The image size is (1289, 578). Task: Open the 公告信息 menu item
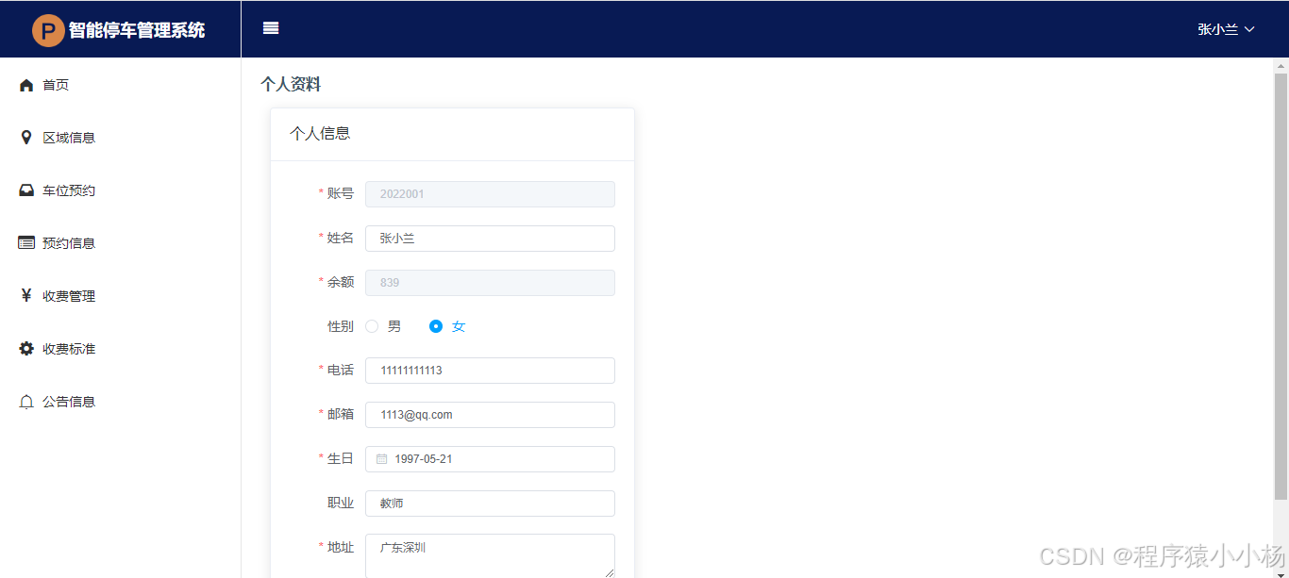(120, 402)
